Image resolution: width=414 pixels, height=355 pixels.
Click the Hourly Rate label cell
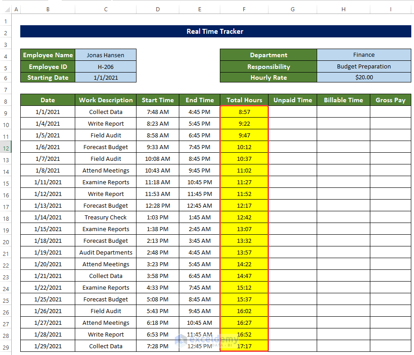268,77
